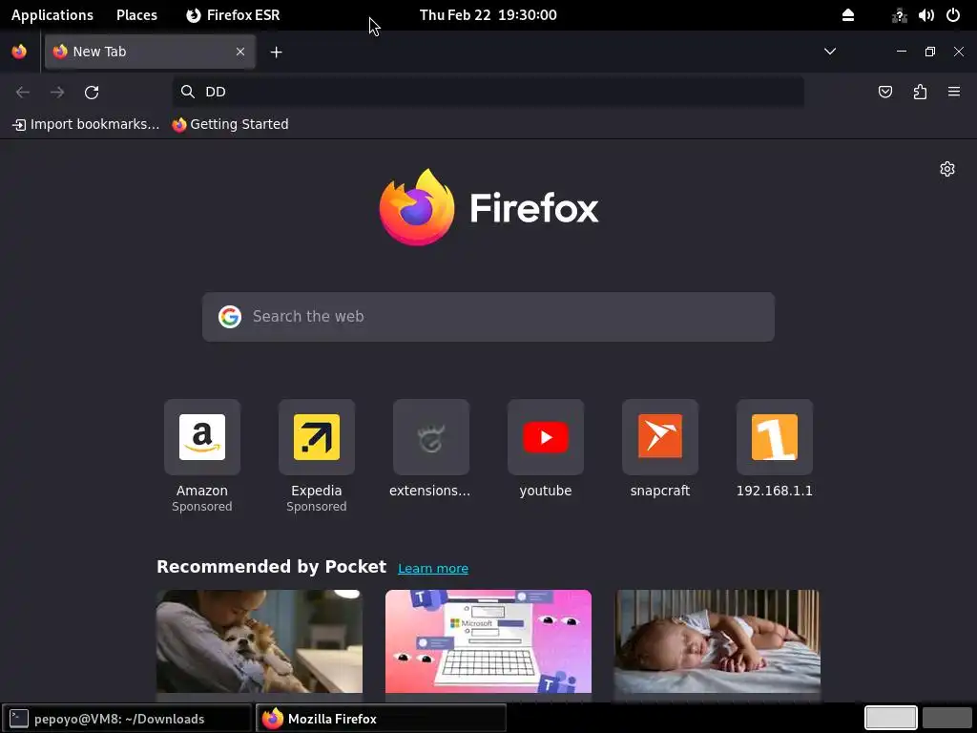Viewport: 977px width, 733px height.
Task: Go back one page arrow
Action: [23, 93]
